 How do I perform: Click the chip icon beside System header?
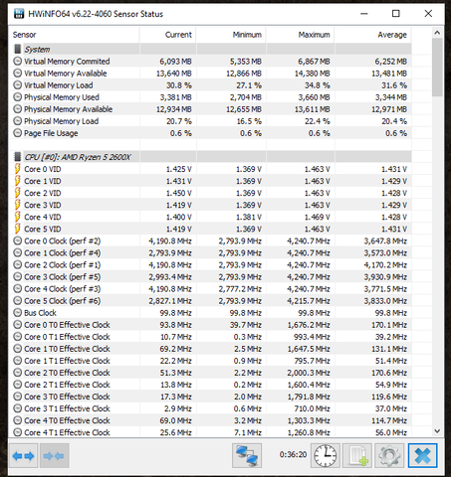[x=17, y=49]
